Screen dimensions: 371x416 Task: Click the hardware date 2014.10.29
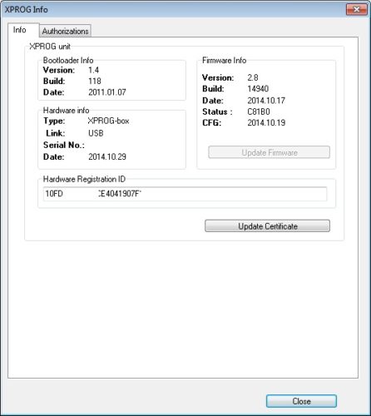[x=107, y=157]
